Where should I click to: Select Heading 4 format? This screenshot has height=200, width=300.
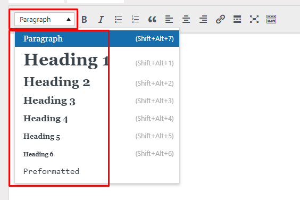click(97, 119)
